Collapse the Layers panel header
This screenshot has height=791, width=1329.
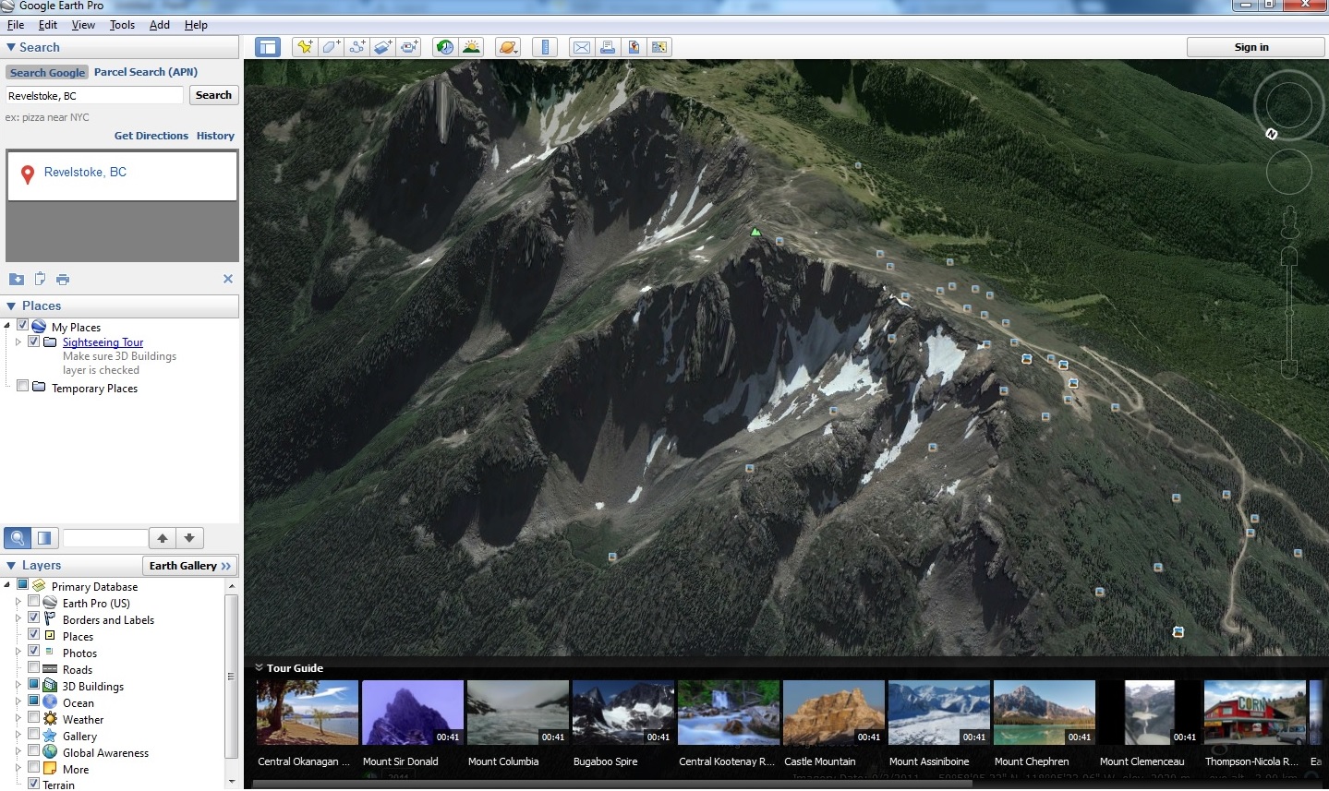tap(11, 565)
